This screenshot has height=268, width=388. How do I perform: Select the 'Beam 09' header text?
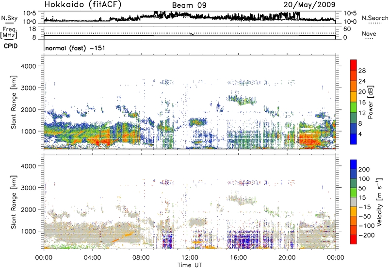(x=189, y=5)
